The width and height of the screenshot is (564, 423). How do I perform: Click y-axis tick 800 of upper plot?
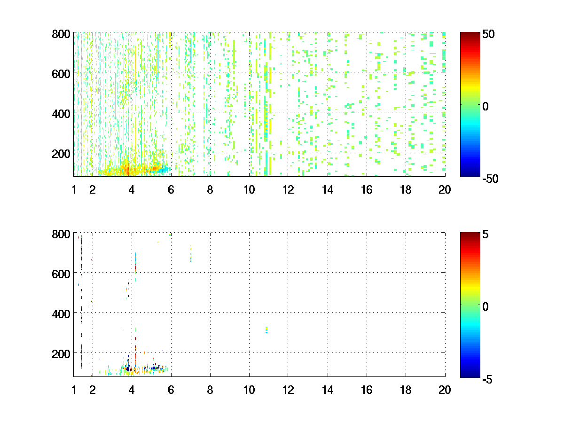click(x=61, y=34)
